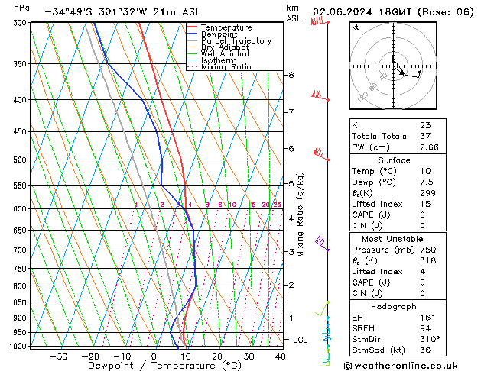Click the LCL marker label
This screenshot has height=371, width=481.
[x=300, y=340]
